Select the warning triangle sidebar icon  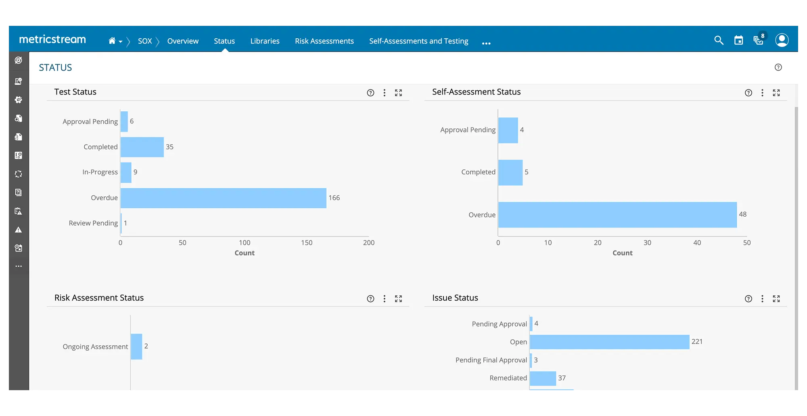19,230
